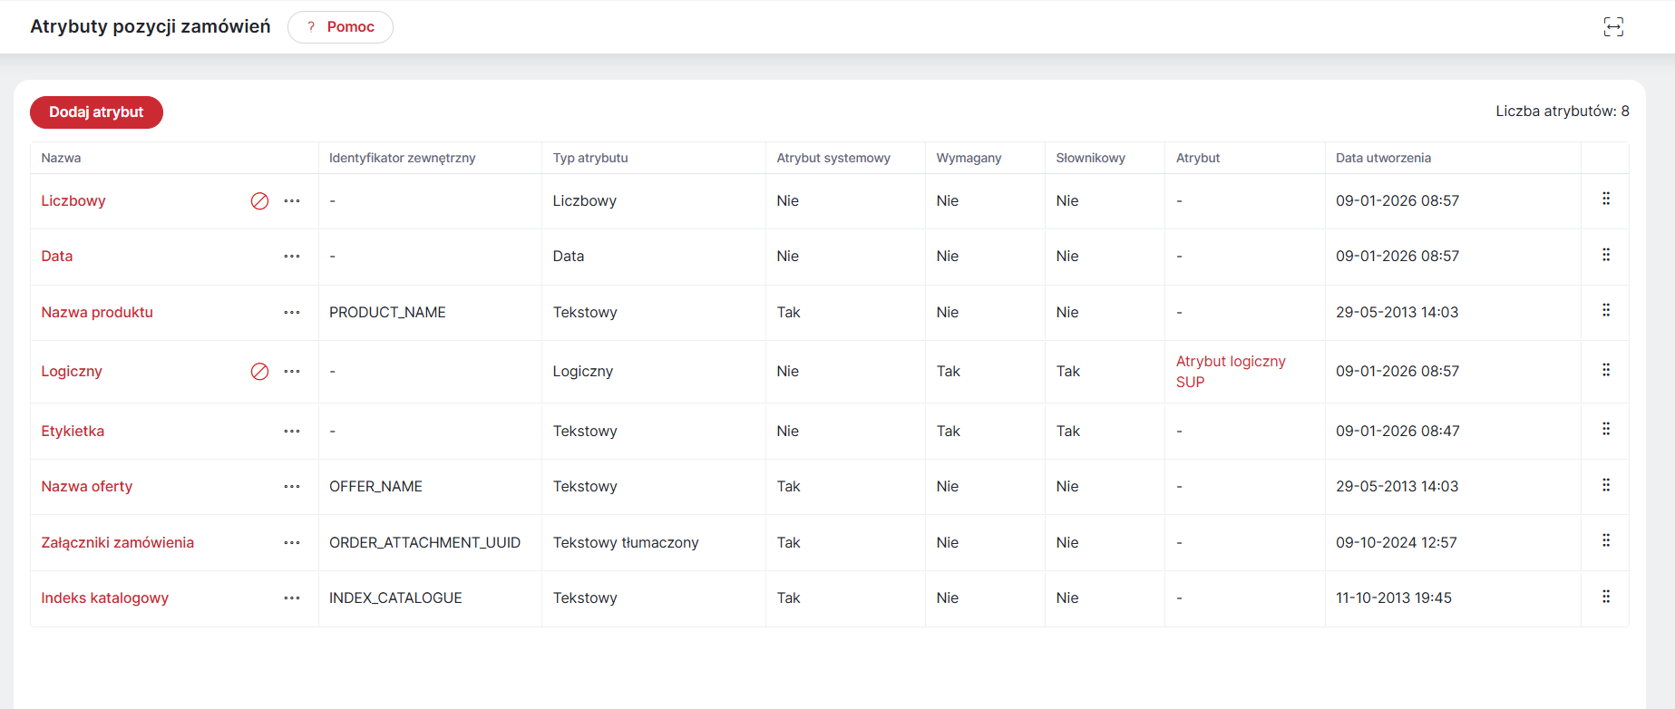The image size is (1675, 709).
Task: Grab drag handle of Nazwa produktu row
Action: pos(1606,310)
